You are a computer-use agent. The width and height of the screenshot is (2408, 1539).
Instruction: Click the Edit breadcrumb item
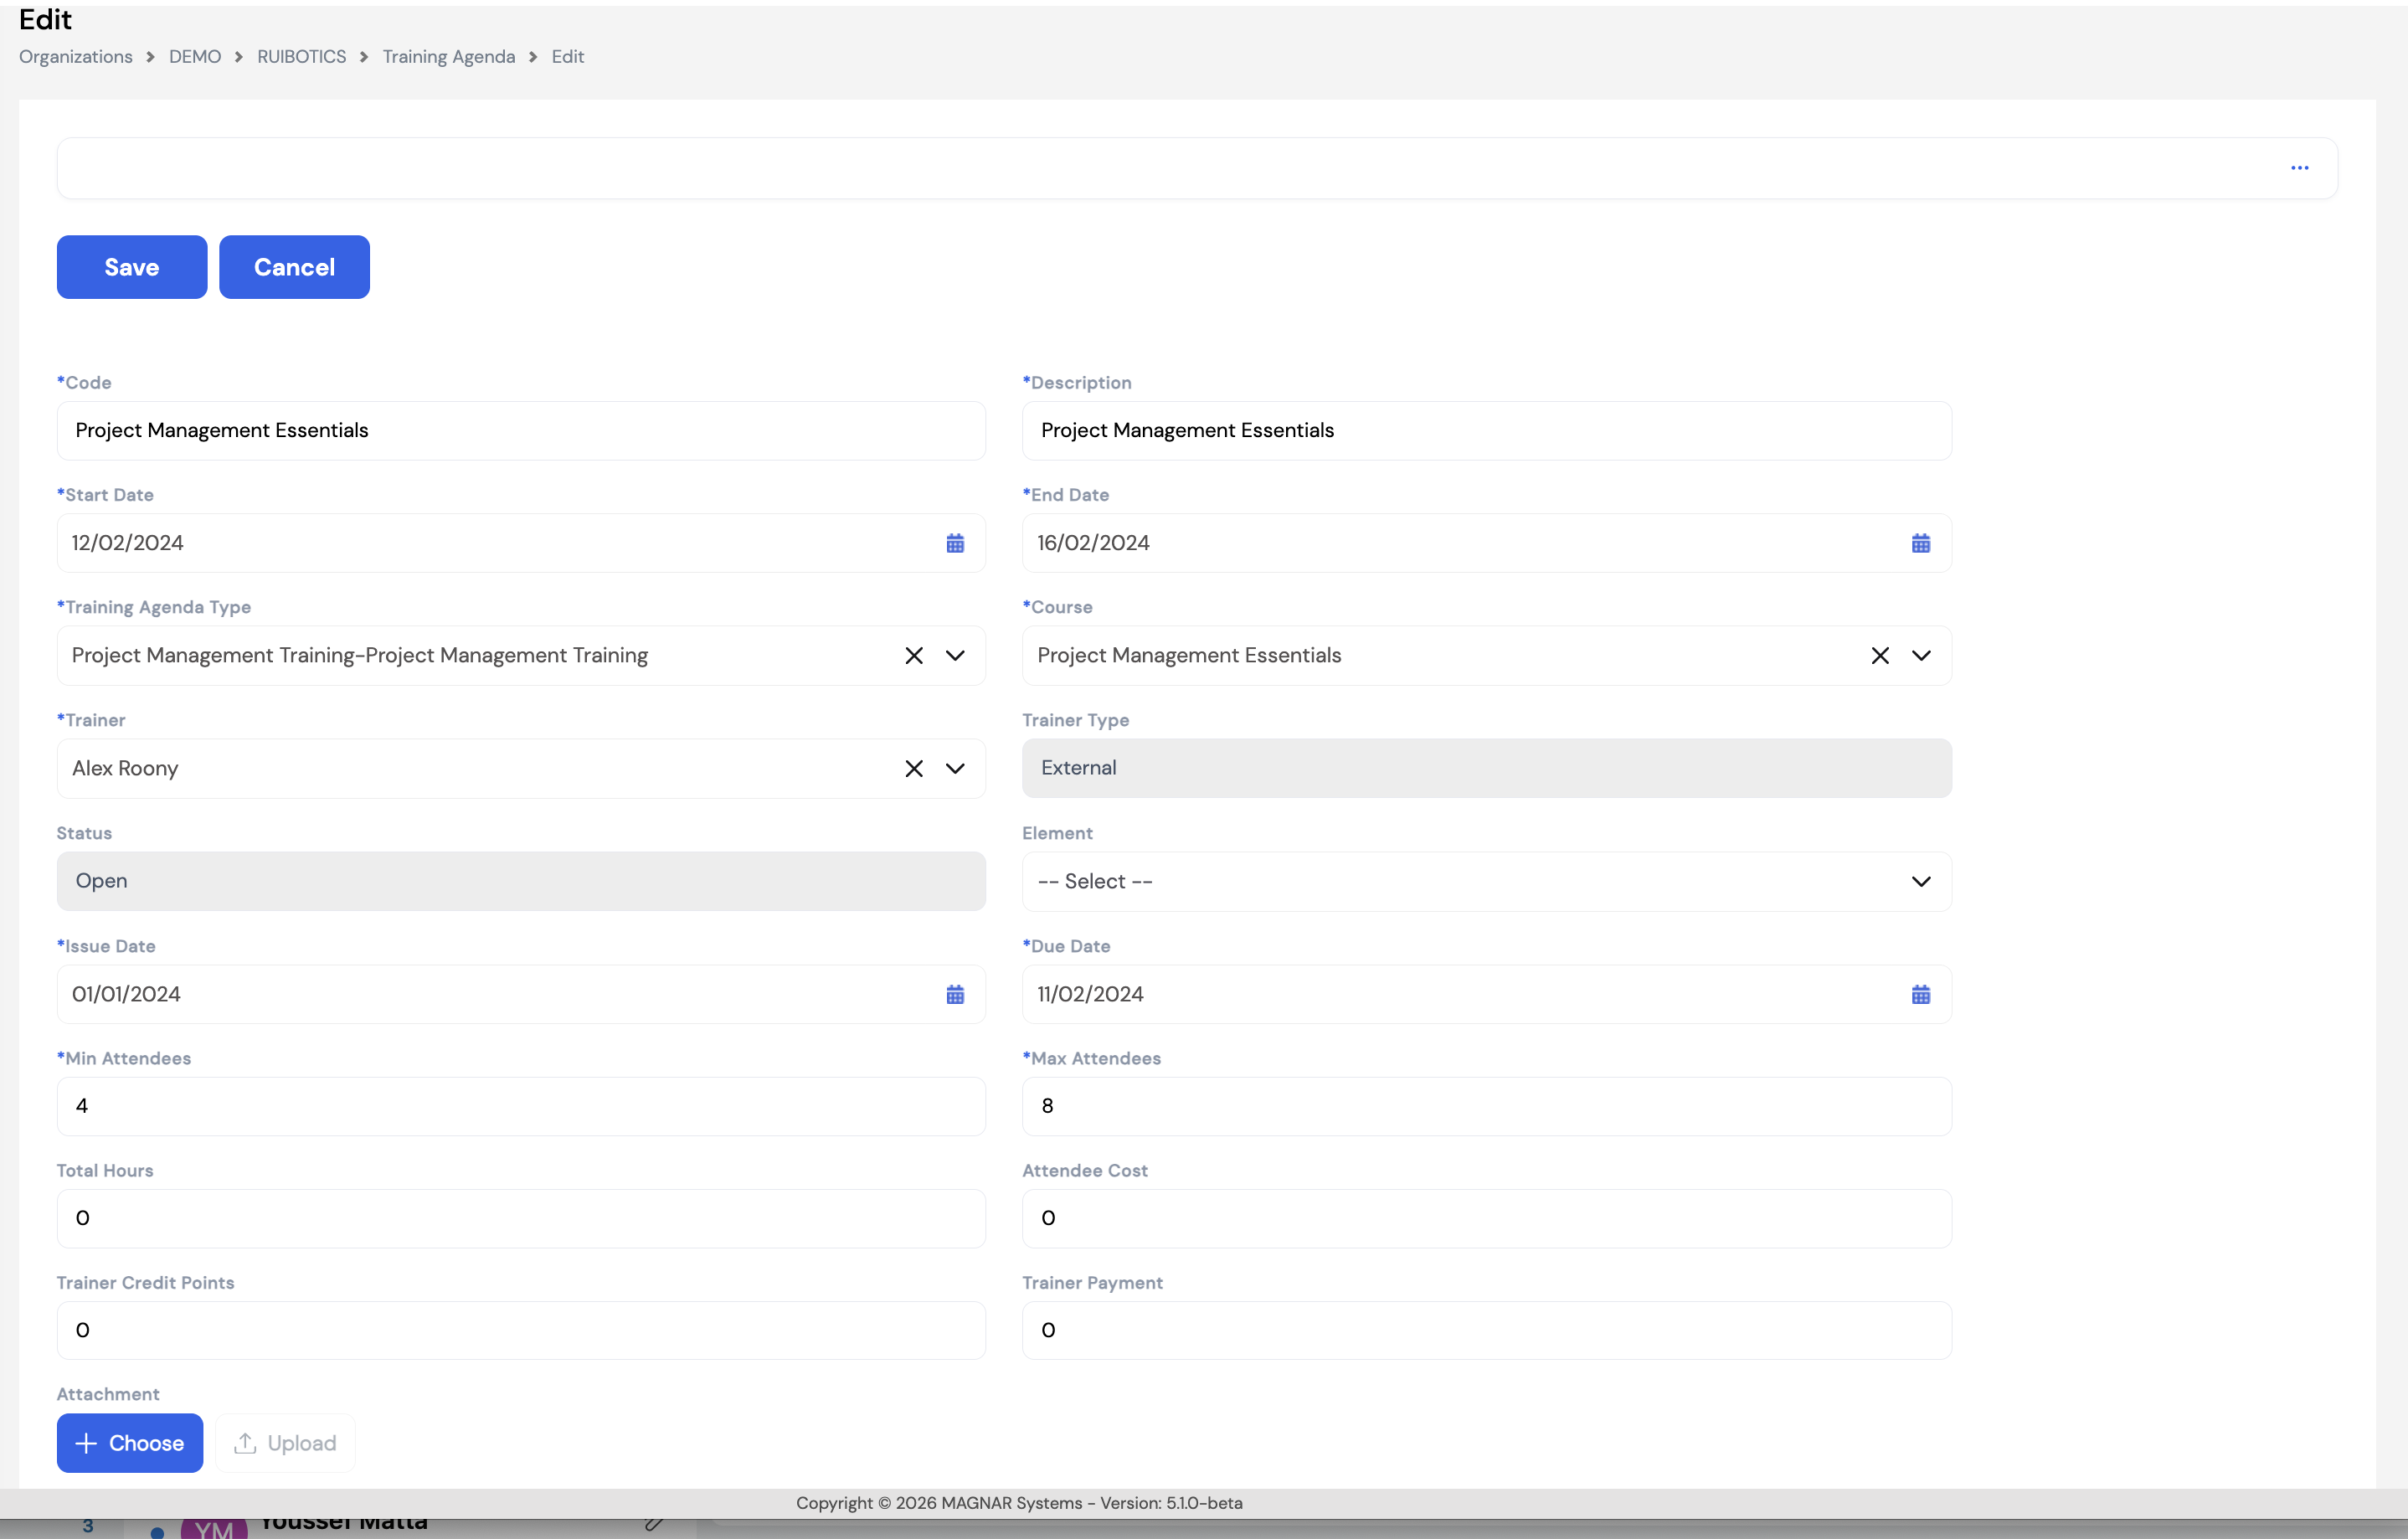pyautogui.click(x=568, y=57)
